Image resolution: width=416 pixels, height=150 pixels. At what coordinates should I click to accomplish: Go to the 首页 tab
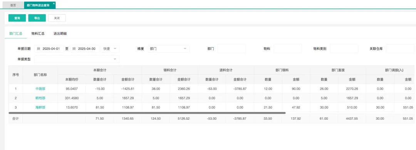13,5
